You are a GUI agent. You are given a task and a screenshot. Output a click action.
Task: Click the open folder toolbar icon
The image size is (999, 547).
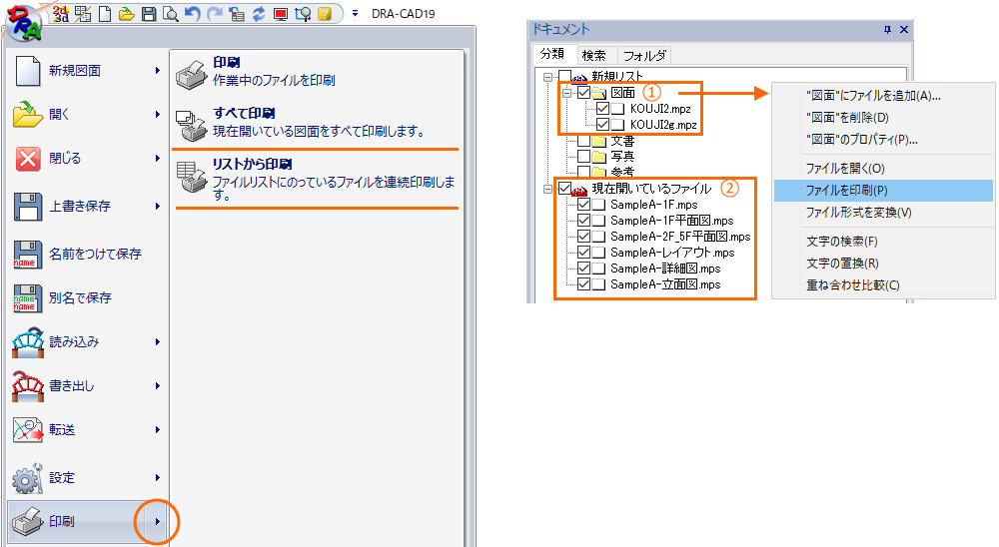click(127, 14)
